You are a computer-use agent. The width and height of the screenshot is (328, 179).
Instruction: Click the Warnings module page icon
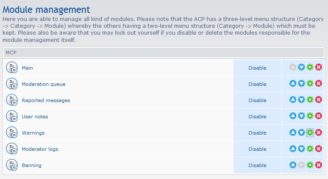coord(11,133)
